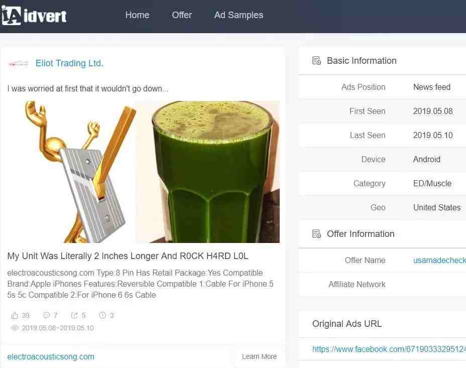Viewport: 466px width, 368px height.
Task: Click the thumbs-up likes icon
Action: (15, 315)
